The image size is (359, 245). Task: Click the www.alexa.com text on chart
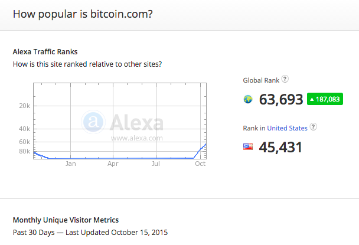136,138
